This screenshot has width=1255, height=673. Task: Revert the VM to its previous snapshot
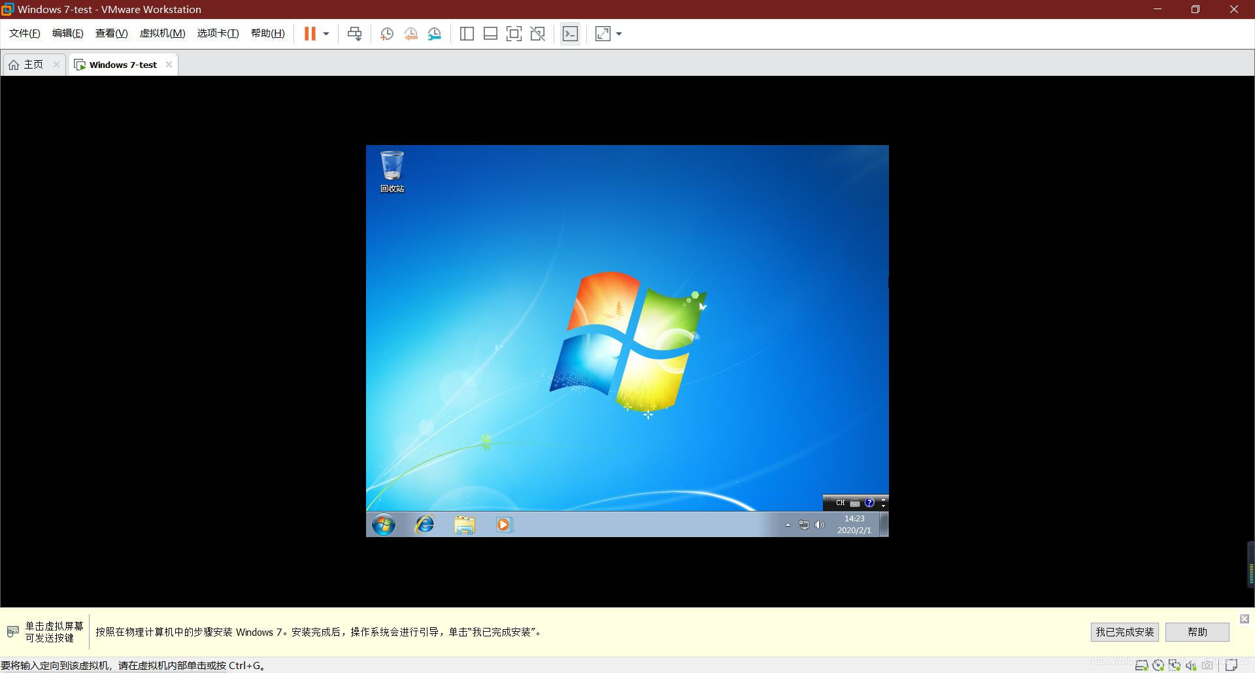point(410,34)
